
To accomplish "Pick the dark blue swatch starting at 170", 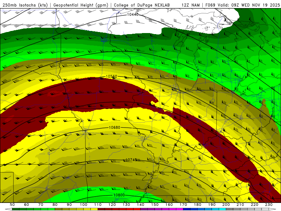I will pos(187,209).
